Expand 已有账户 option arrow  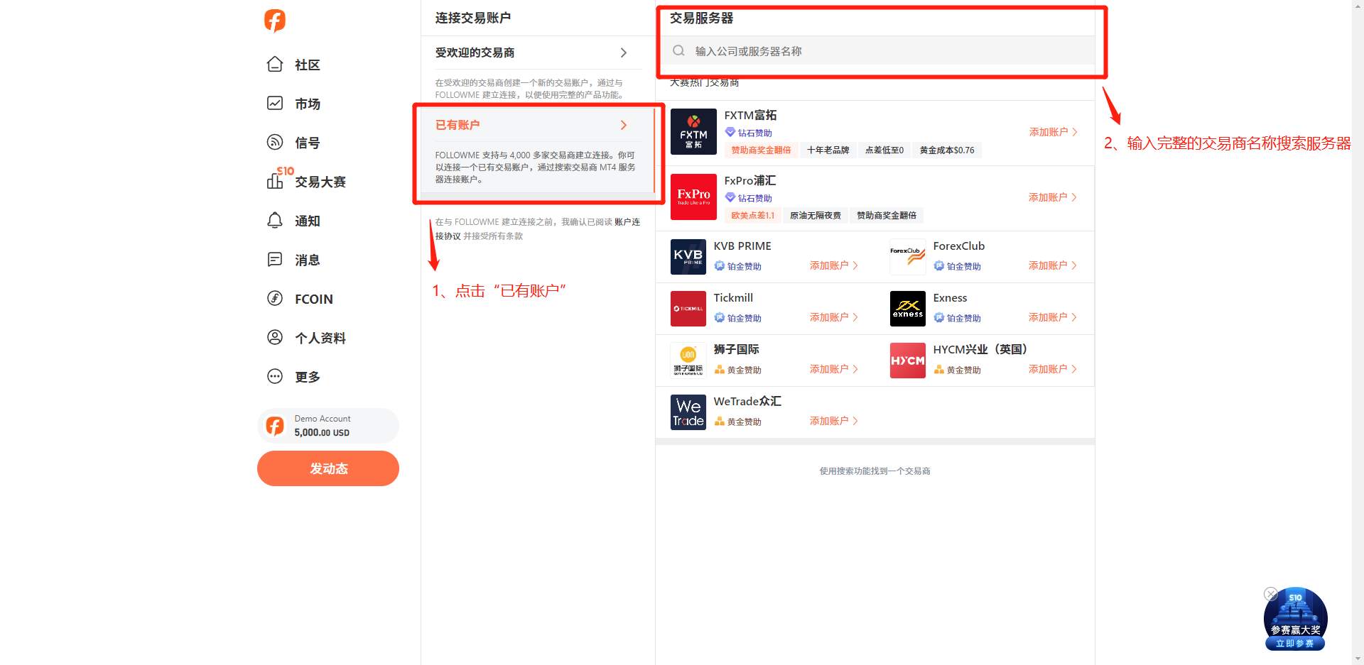pos(624,125)
